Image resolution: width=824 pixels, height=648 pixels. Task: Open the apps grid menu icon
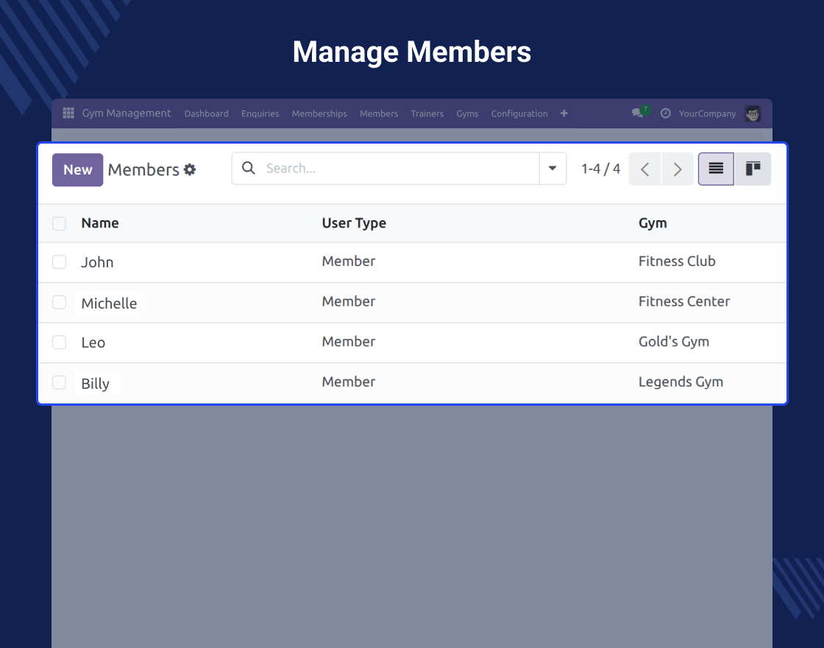(68, 113)
